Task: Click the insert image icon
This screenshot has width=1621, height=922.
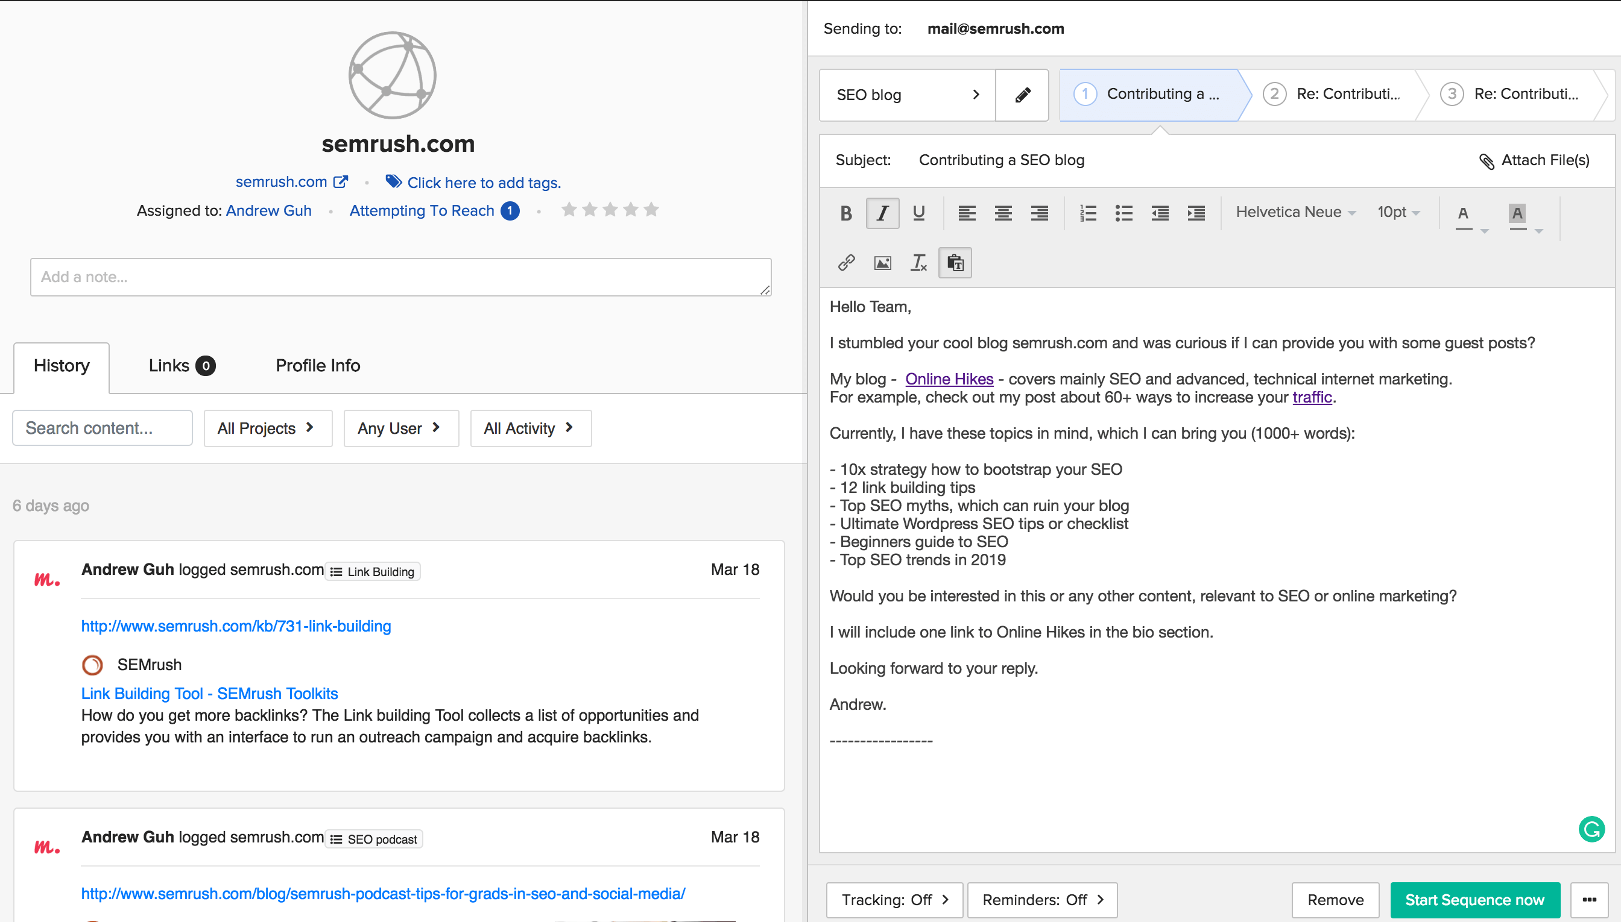Action: click(882, 262)
